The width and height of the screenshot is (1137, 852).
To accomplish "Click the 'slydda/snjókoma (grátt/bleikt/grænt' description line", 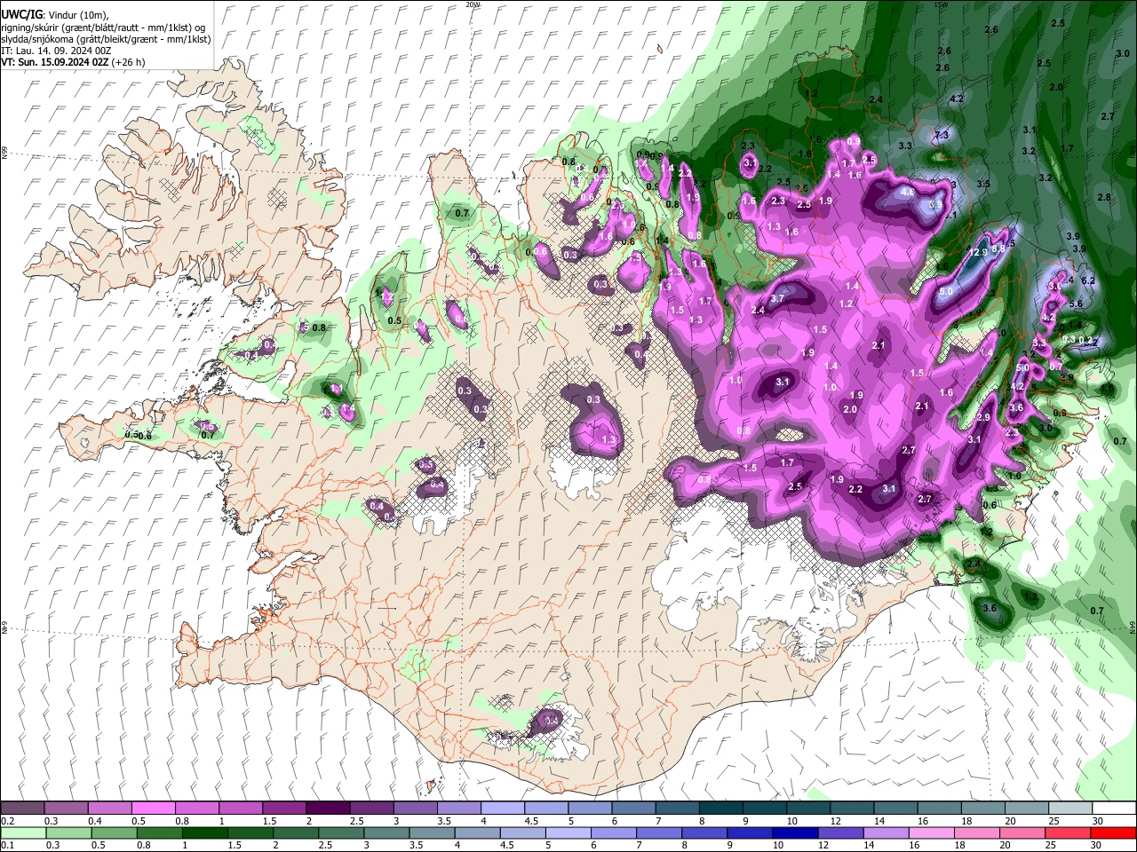I will tap(106, 39).
